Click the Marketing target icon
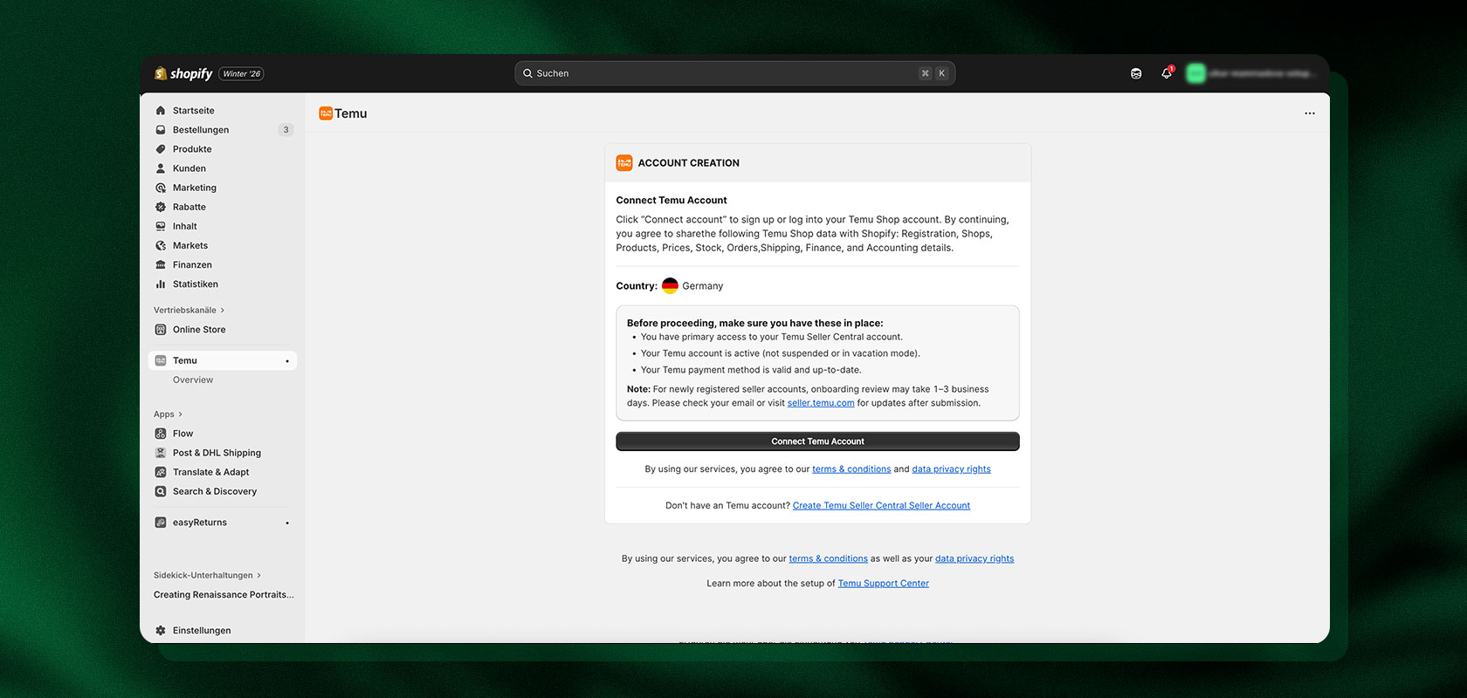 click(x=161, y=188)
